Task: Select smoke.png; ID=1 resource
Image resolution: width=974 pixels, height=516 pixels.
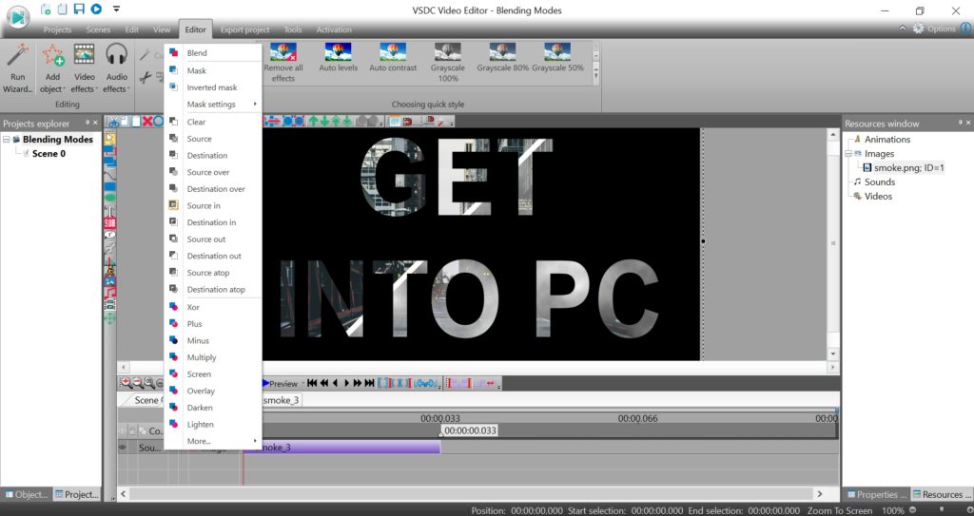Action: coord(908,167)
